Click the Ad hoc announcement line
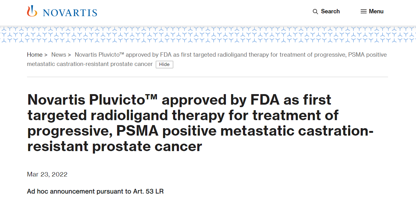This screenshot has height=200, width=416. [x=95, y=191]
